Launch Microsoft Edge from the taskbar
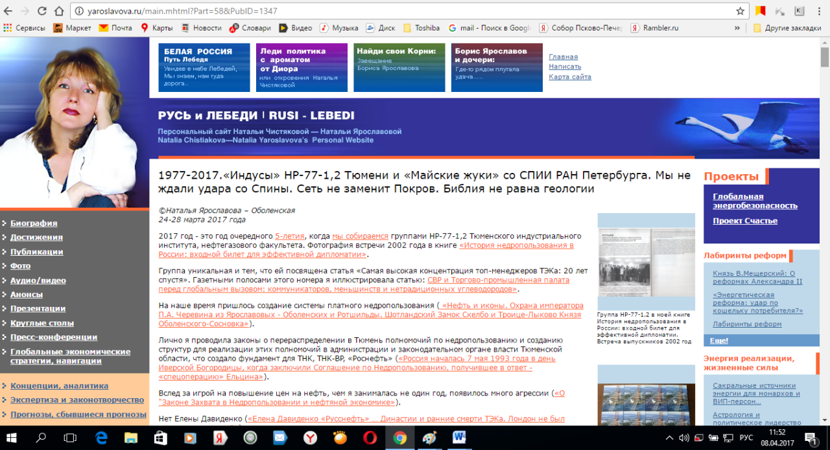This screenshot has height=450, width=830. pos(101,438)
